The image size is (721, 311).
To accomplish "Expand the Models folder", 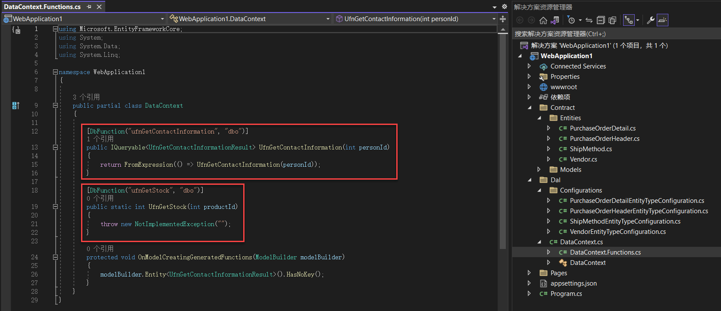I will tap(539, 170).
